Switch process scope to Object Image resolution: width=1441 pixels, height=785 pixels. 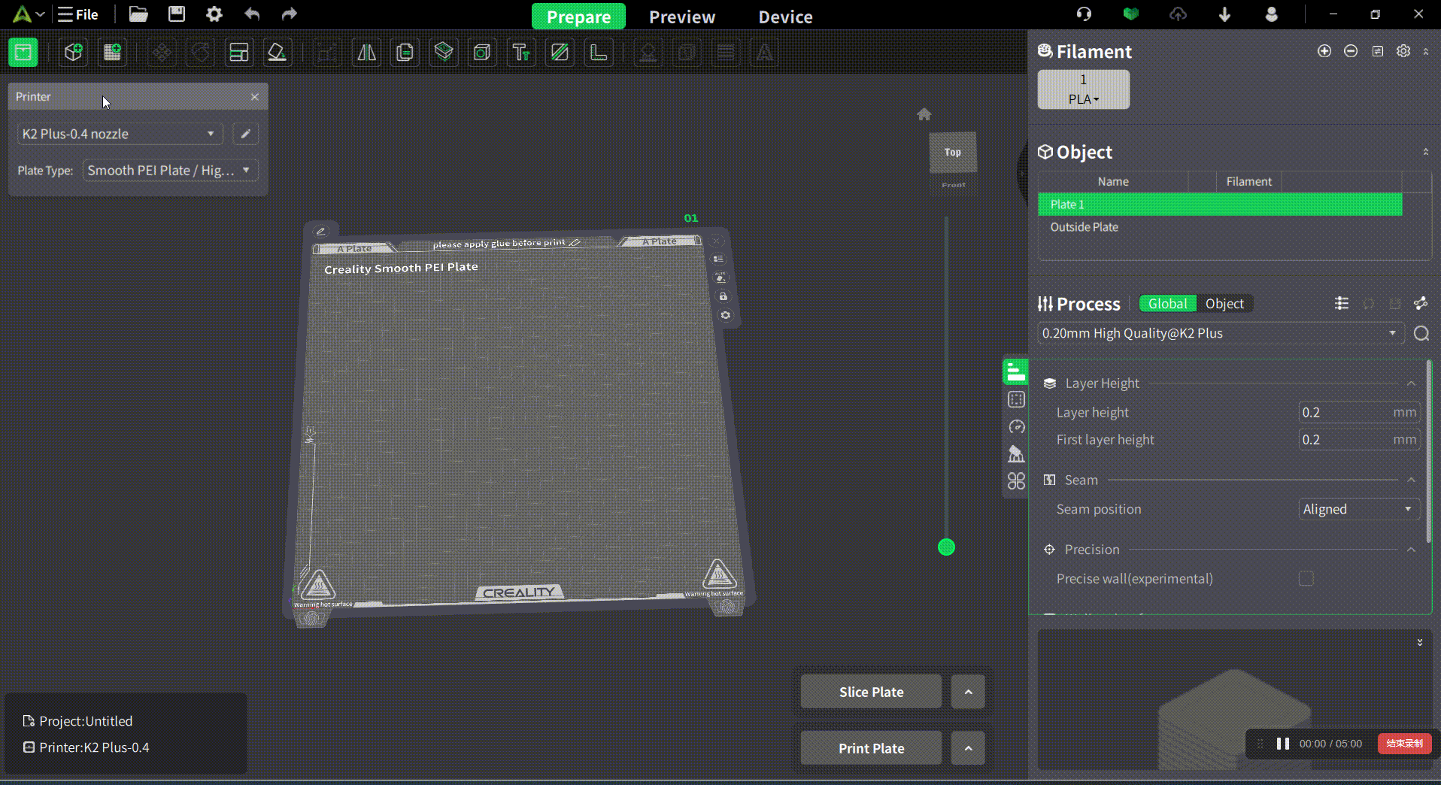tap(1224, 304)
